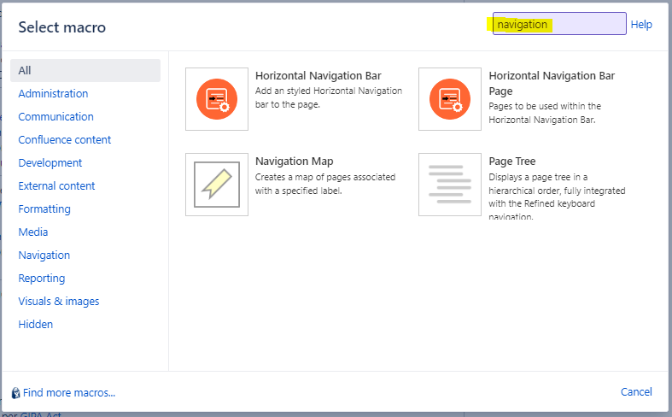Open the Communication category
This screenshot has height=417, width=672.
(x=56, y=117)
